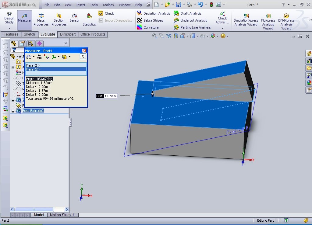Expand the Undo dropdown arrow
This screenshot has height=225, width=312.
[x=206, y=5]
